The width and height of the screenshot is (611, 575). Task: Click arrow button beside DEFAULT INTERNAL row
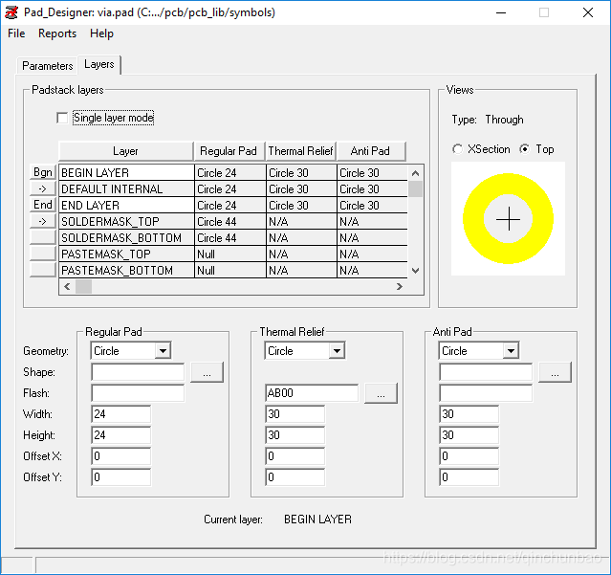coord(43,188)
